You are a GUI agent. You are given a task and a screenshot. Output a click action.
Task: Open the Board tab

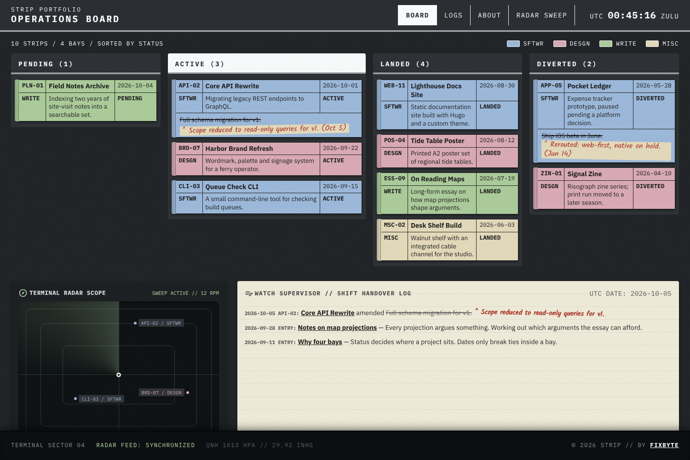[x=417, y=15]
